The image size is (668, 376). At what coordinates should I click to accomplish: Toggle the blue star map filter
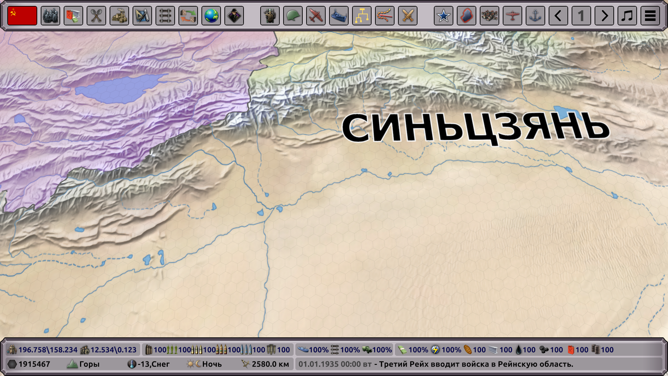(x=444, y=16)
